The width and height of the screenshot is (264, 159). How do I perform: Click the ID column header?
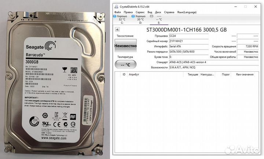pos(124,74)
